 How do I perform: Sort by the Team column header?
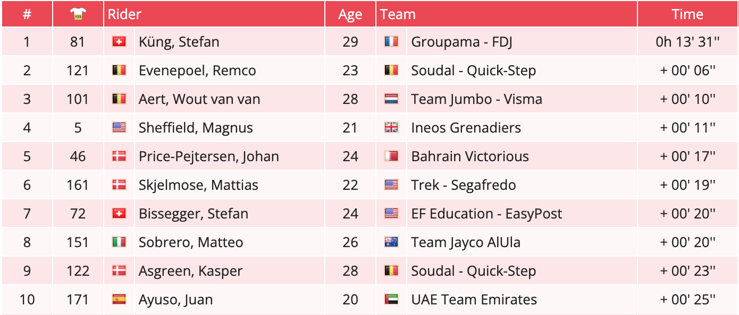click(398, 14)
